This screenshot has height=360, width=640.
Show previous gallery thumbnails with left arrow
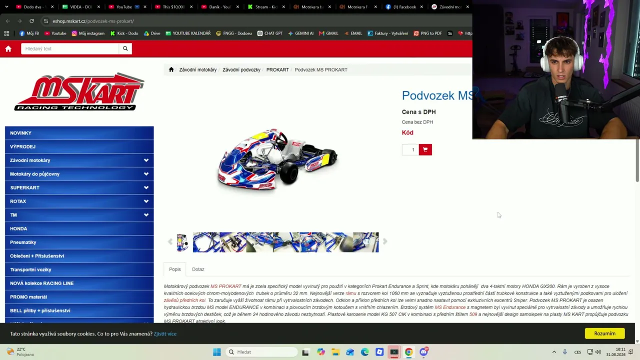click(x=170, y=242)
